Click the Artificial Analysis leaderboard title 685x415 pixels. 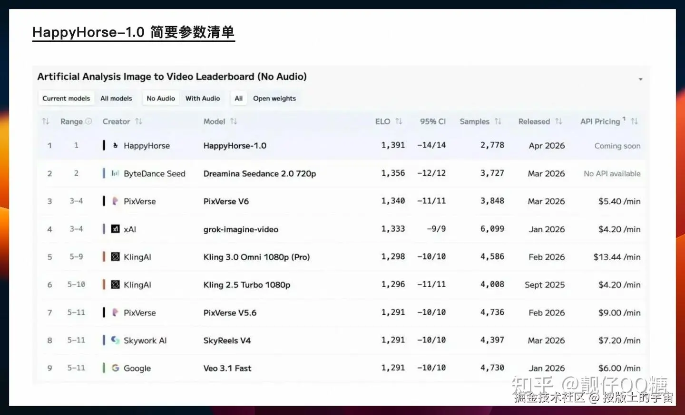point(172,77)
